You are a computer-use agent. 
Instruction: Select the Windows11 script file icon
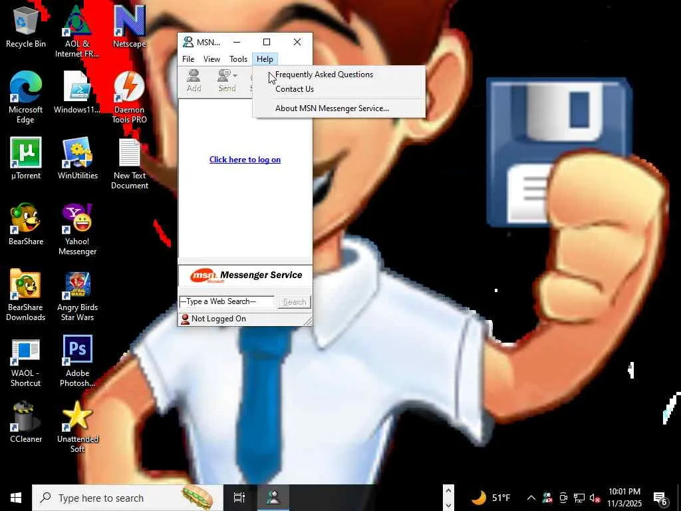coord(77,92)
